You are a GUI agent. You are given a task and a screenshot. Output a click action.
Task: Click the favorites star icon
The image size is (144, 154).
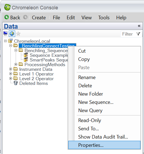18,34
